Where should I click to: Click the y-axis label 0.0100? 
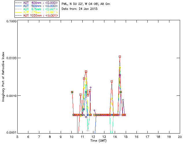click(11, 58)
